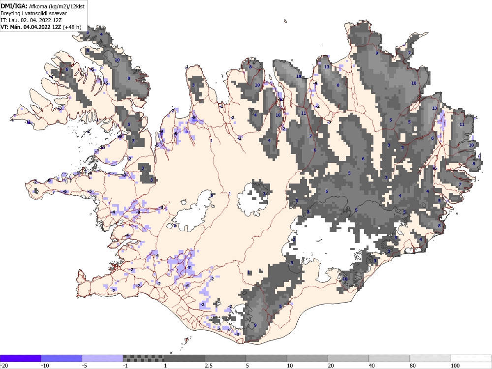Click the '80' label on the legend scale
Screen dimensions: 492x369
click(413, 366)
